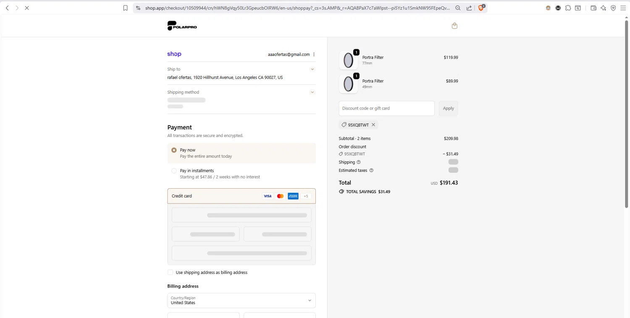Screen dimensions: 630x318
Task: Click the Shop Pay logo
Action: click(x=174, y=54)
